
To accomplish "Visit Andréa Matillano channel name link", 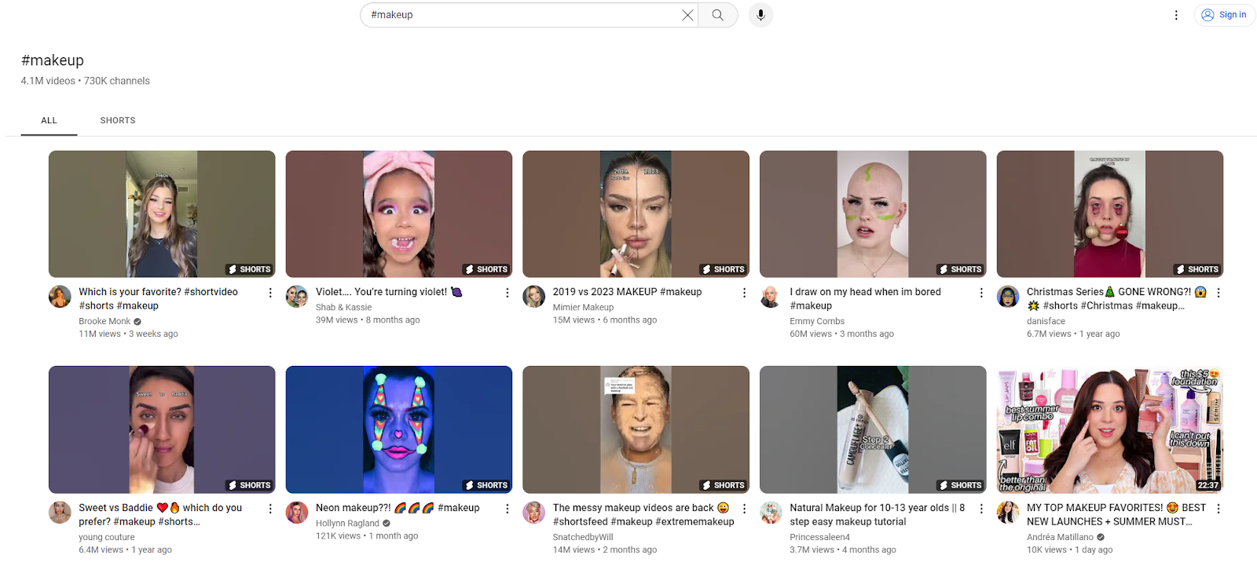I will coord(1060,538).
